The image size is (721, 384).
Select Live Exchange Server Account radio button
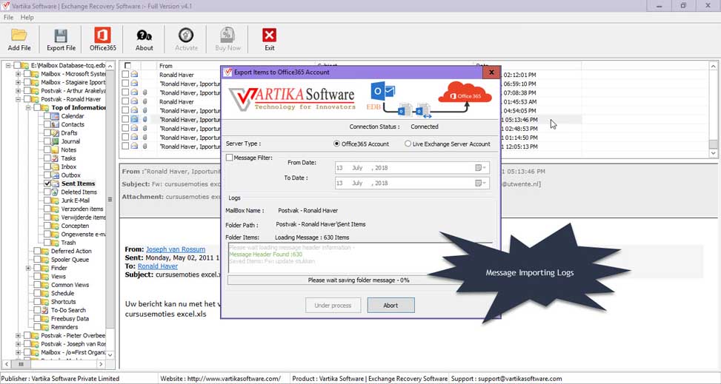pos(408,144)
